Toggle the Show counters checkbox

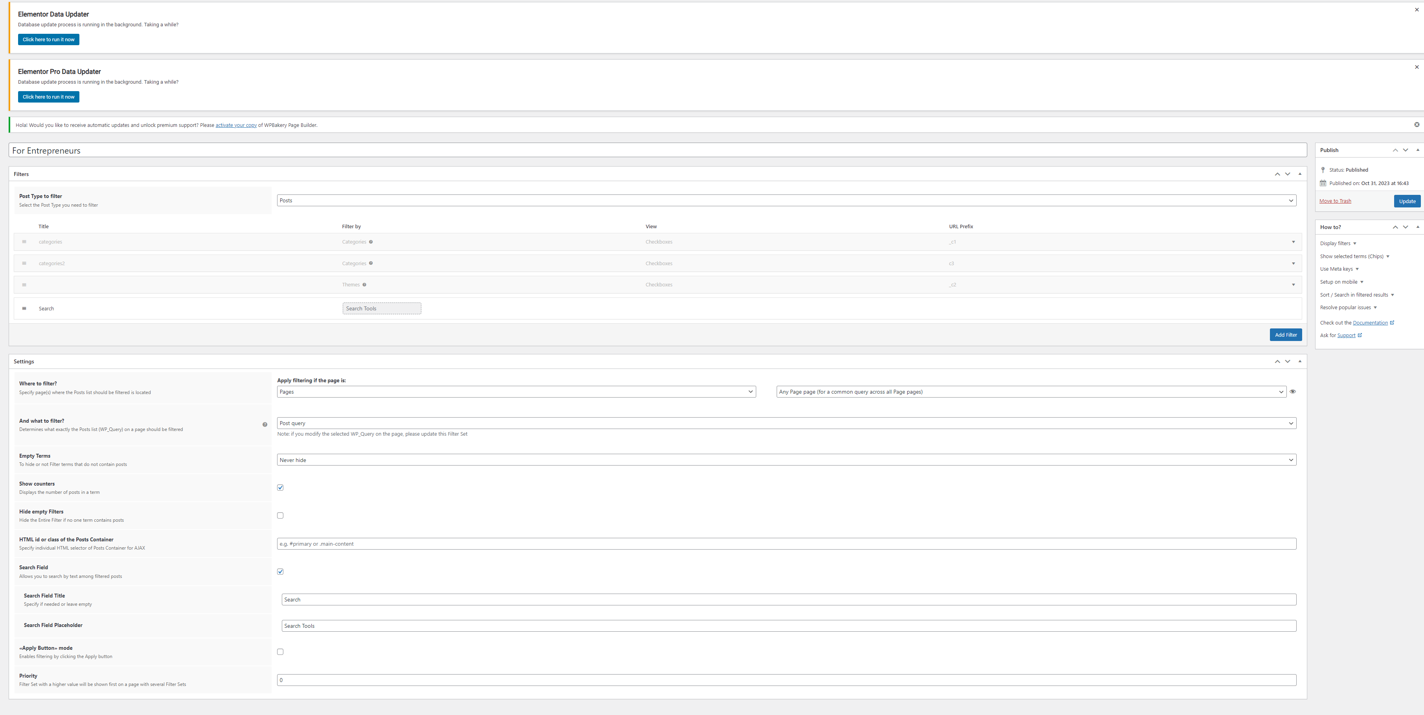280,488
